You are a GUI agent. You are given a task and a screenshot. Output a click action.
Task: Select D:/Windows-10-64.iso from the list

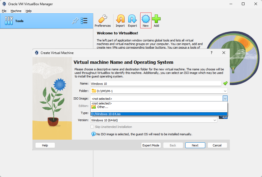click(x=159, y=114)
